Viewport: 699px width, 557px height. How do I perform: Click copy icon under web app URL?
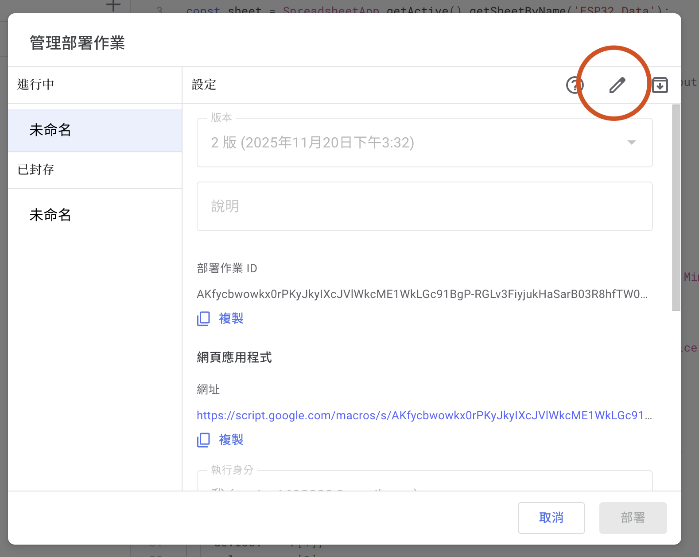point(203,440)
